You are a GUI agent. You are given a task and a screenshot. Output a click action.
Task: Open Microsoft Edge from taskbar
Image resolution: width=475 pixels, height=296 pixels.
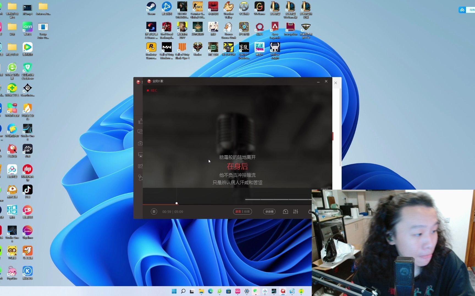[210, 291]
